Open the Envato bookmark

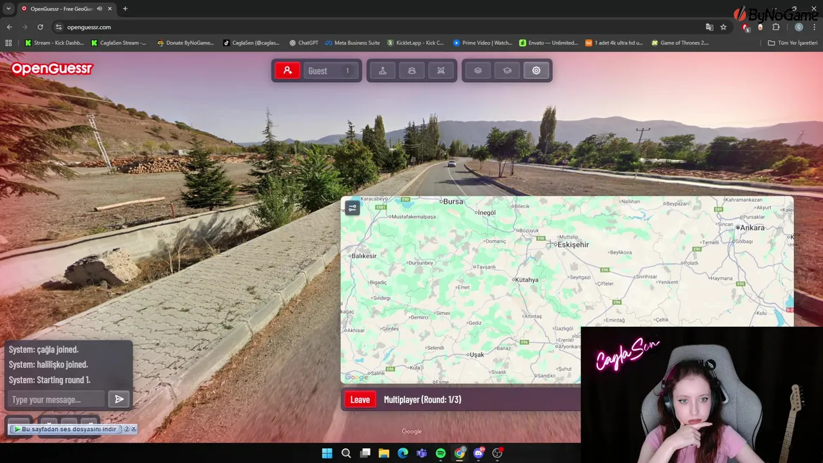548,43
